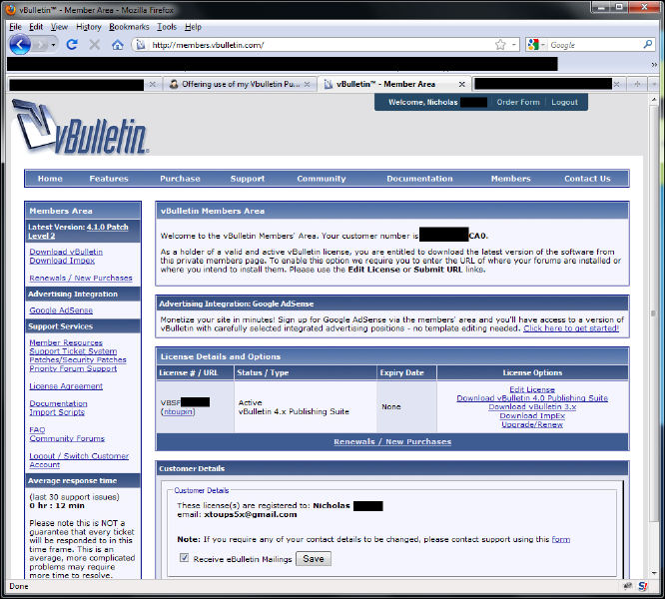Open Patches/Security Patches link
The image size is (665, 599).
(x=78, y=359)
